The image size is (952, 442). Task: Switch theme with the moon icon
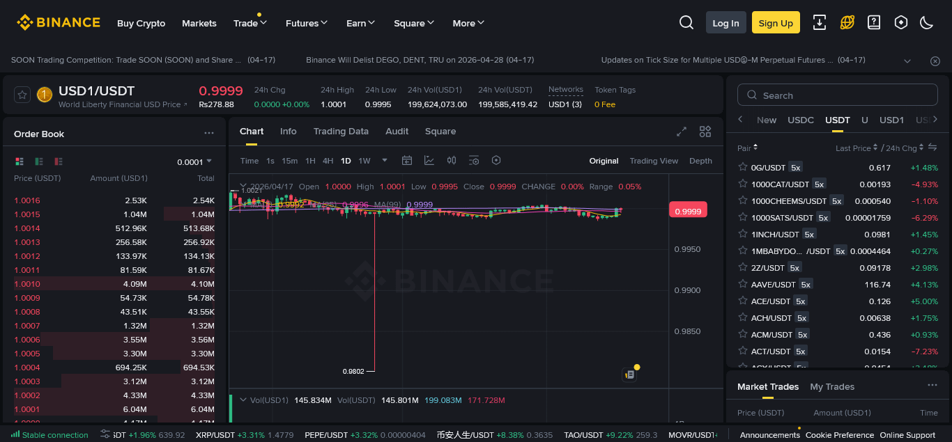[x=927, y=23]
